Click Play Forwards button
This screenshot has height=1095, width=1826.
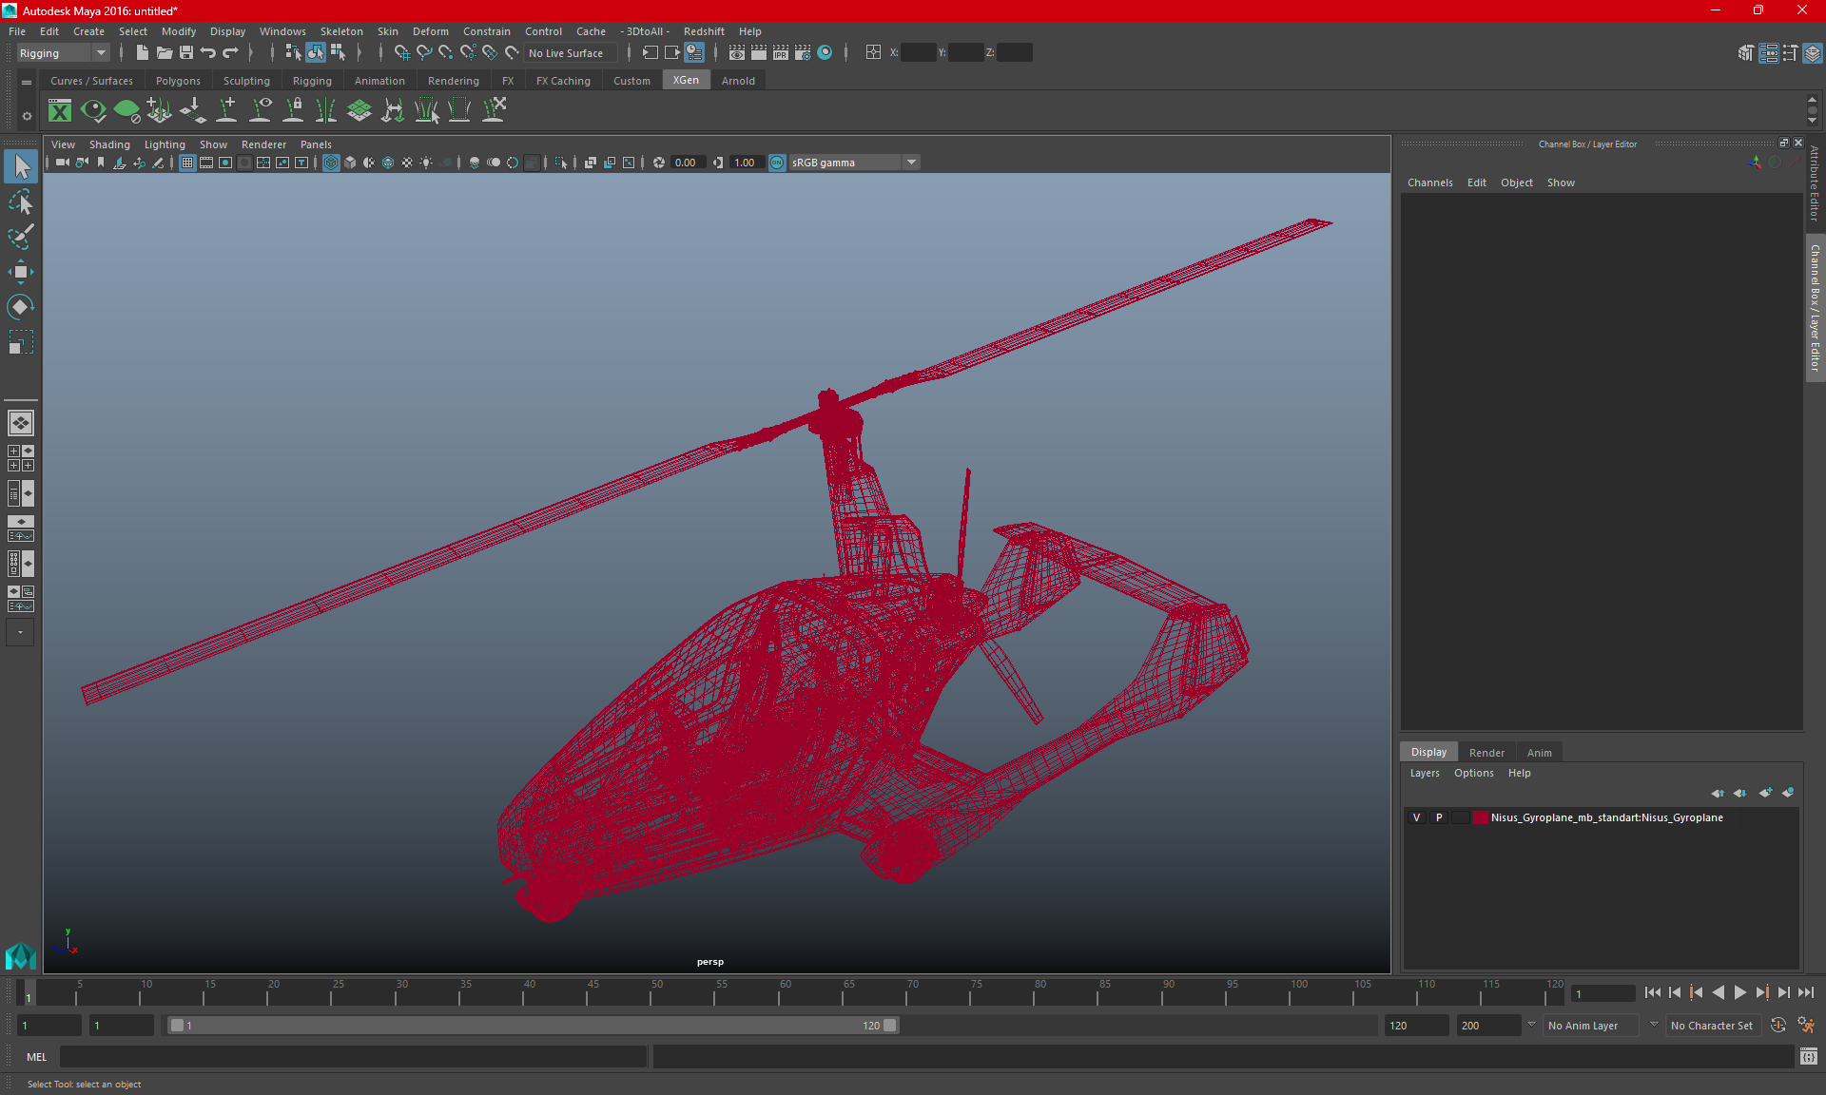[1739, 992]
